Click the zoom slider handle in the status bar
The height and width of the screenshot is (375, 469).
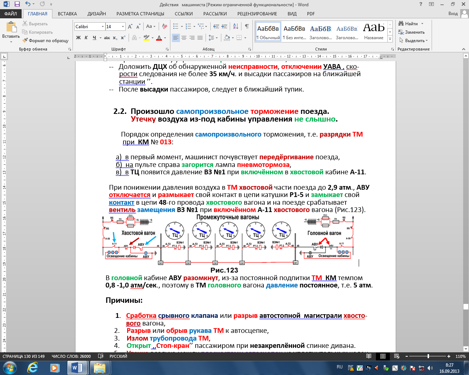428,356
